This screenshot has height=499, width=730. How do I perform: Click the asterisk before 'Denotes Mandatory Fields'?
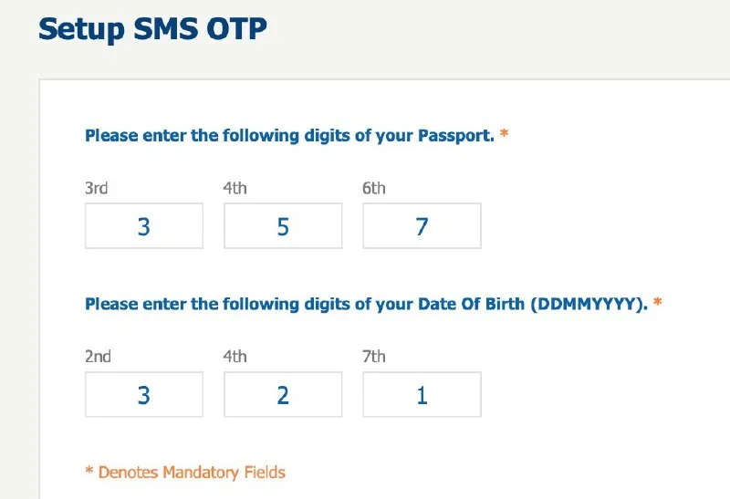[x=89, y=471]
